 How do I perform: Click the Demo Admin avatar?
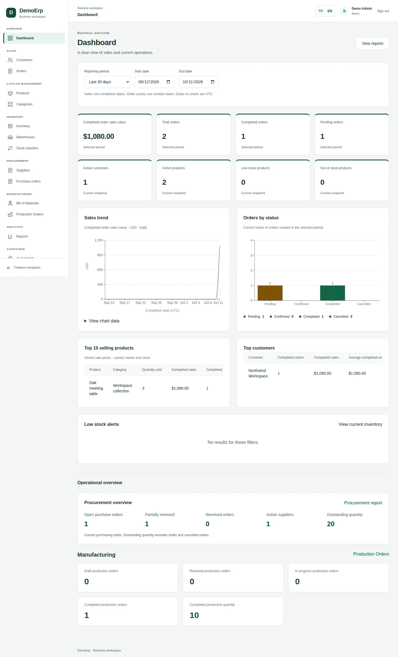(x=344, y=11)
